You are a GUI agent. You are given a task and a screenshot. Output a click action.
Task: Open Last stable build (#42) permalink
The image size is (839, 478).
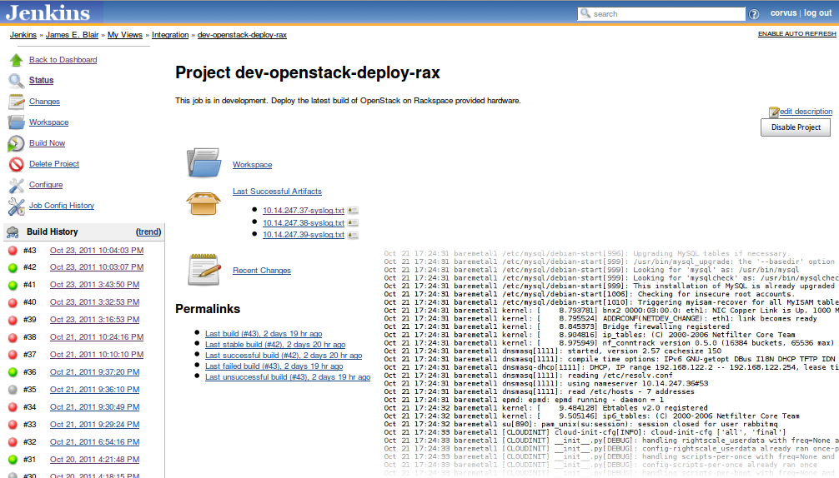point(275,345)
